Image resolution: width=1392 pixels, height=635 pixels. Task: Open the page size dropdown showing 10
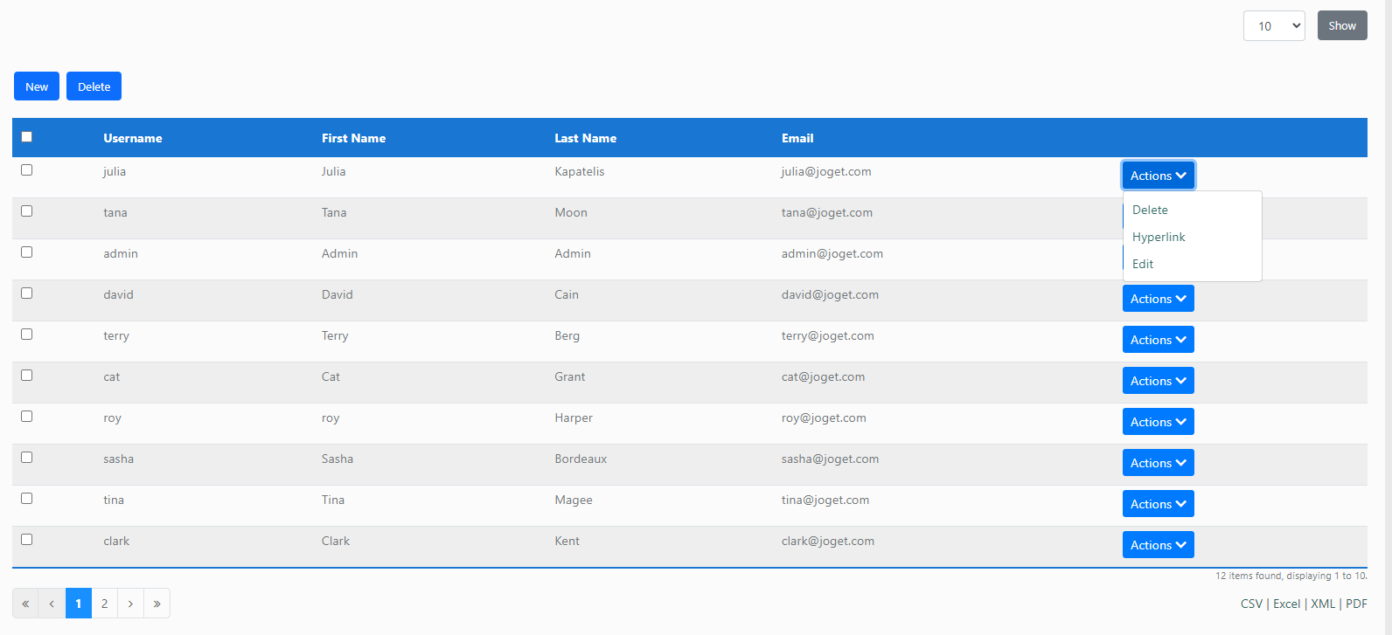1273,26
